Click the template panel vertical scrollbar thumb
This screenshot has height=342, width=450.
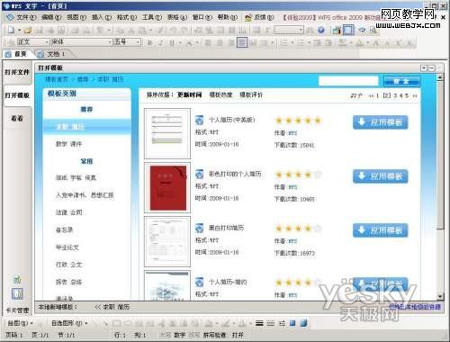coord(439,155)
